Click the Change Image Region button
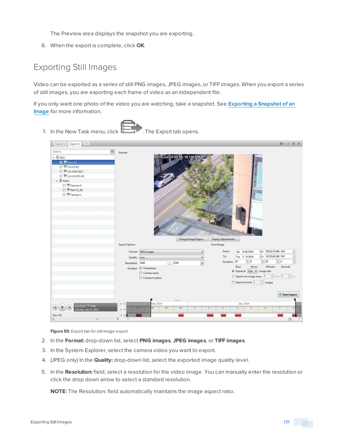343x445 pixels. point(192,239)
